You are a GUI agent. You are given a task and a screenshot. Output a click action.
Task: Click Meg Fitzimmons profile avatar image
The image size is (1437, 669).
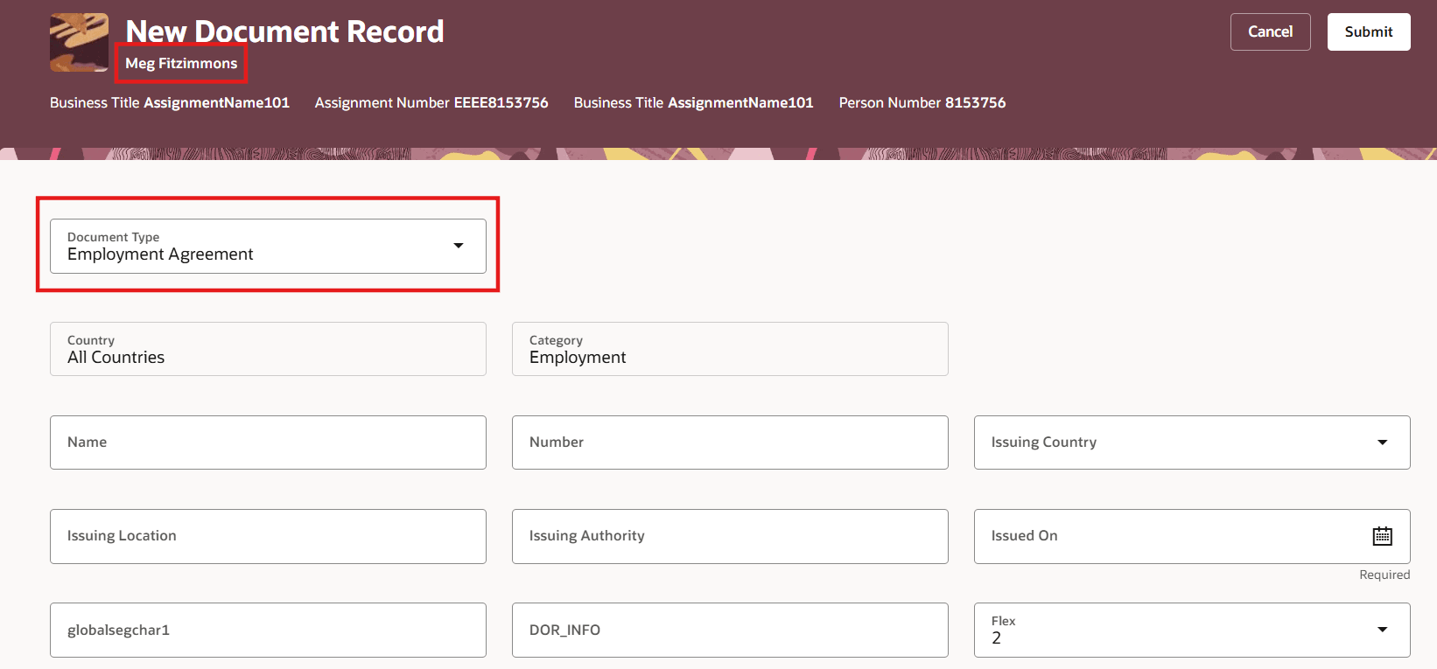[79, 42]
